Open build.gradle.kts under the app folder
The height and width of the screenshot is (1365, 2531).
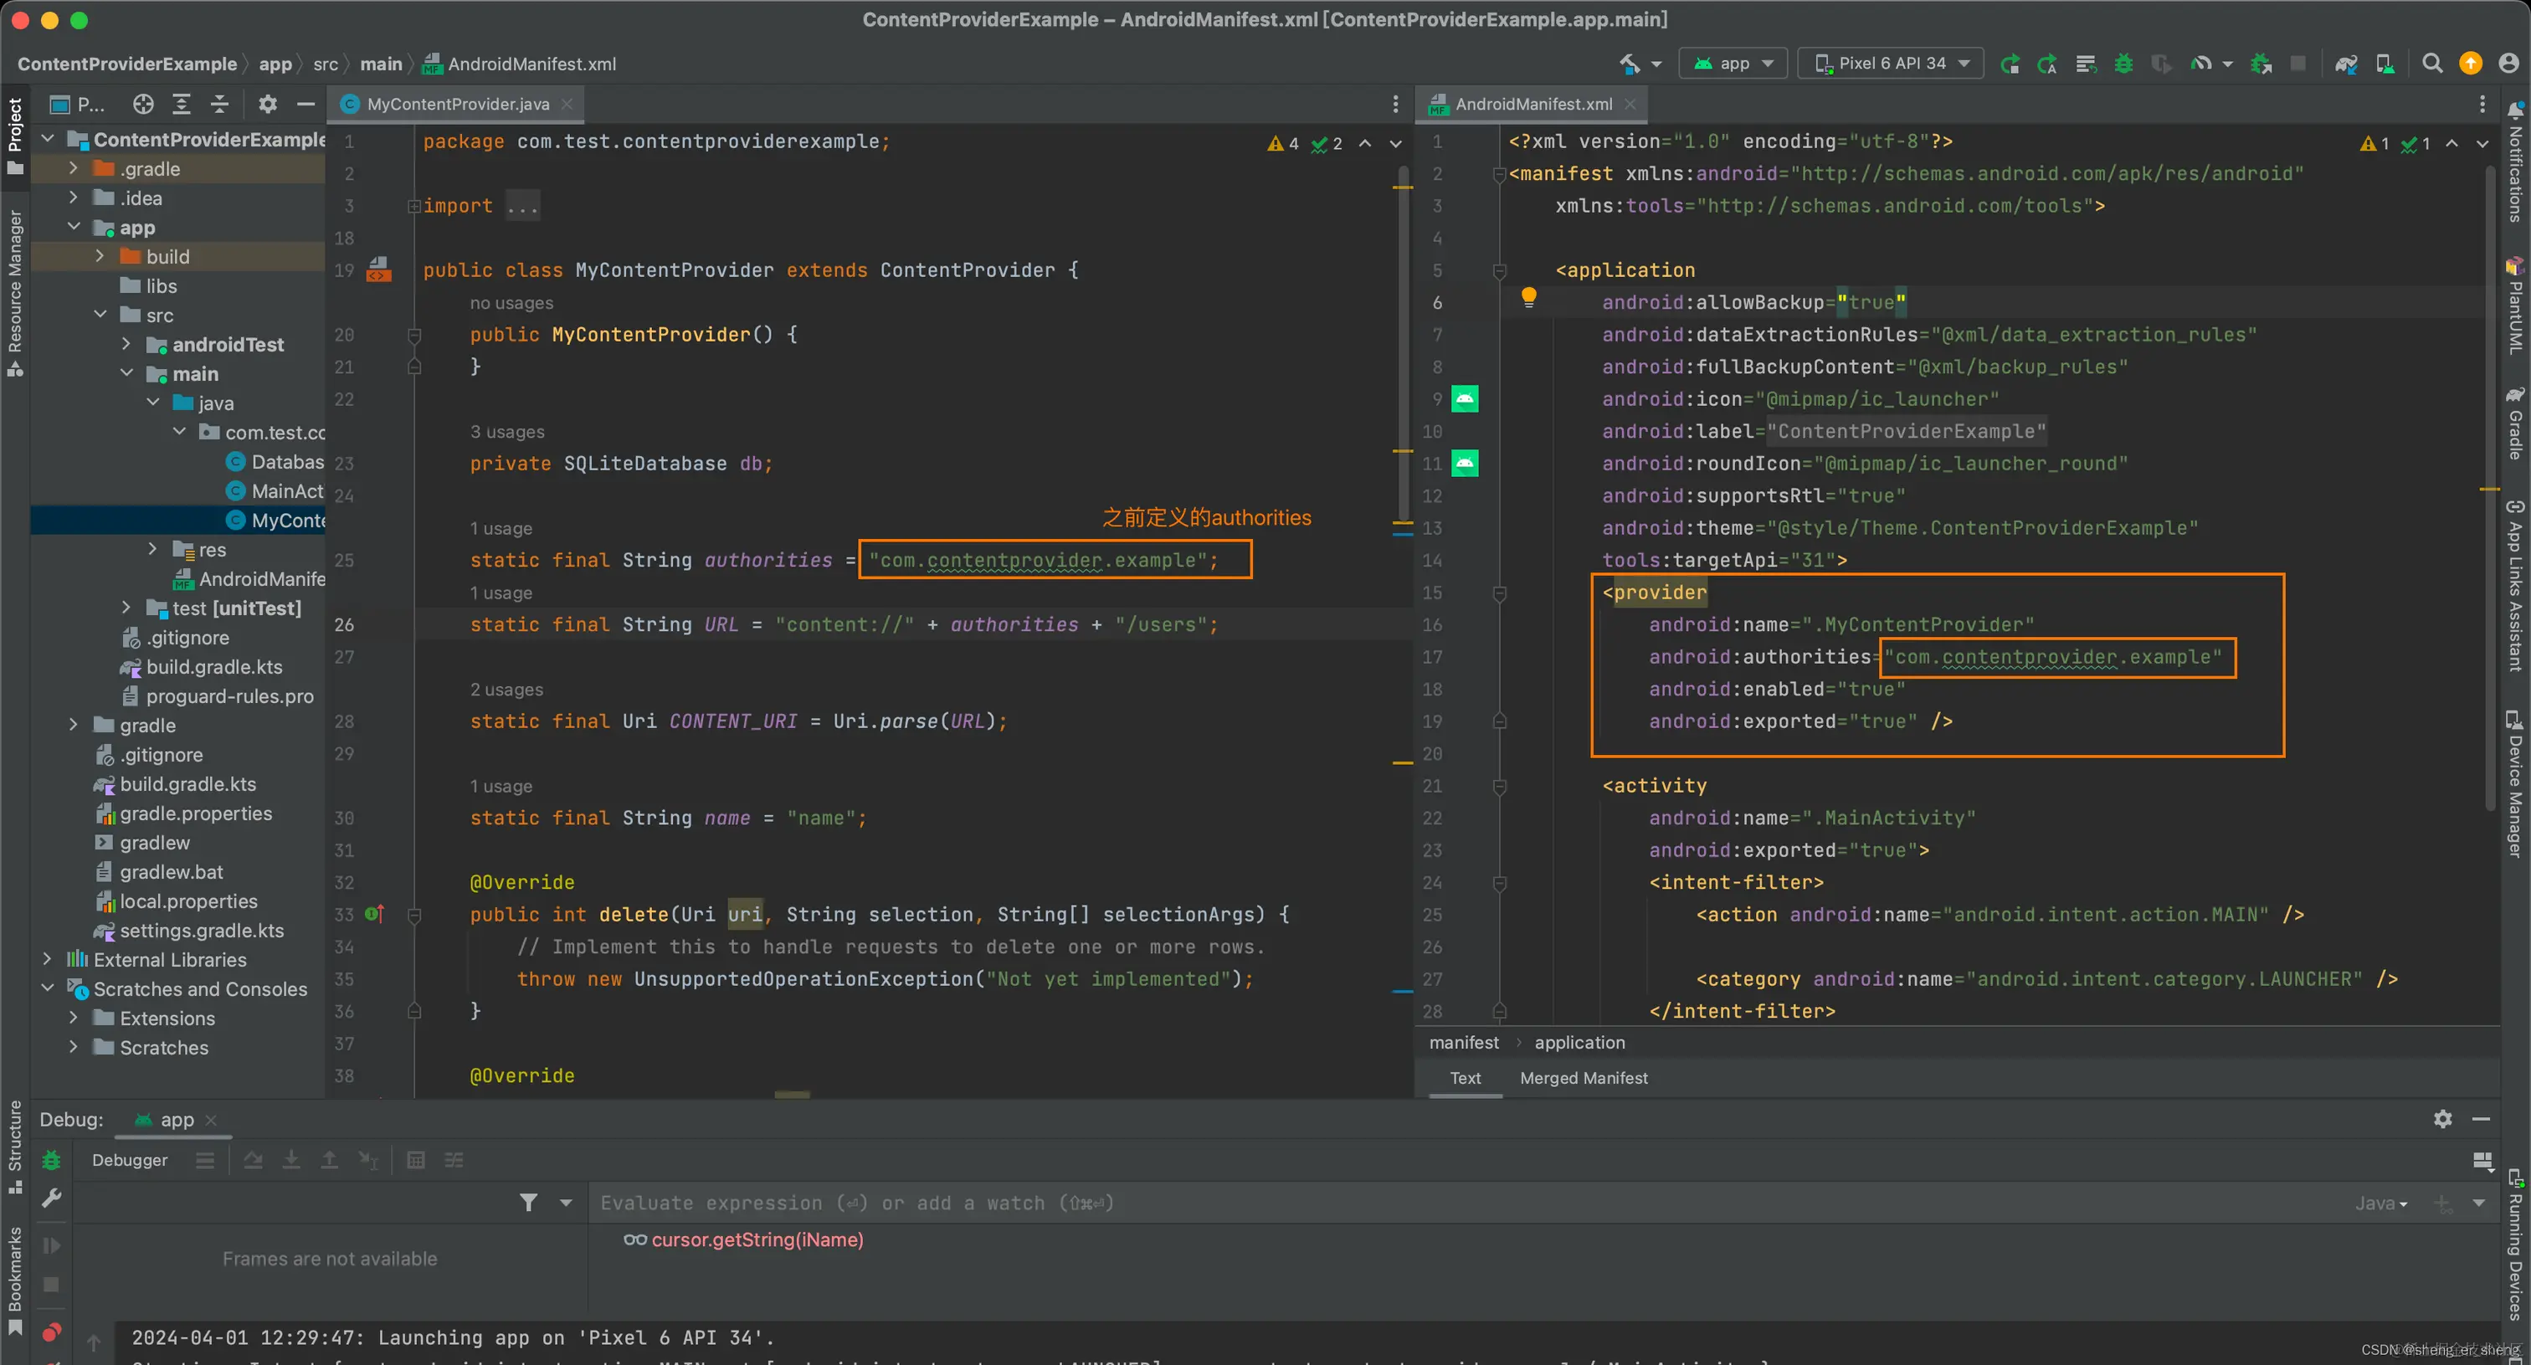(x=213, y=667)
